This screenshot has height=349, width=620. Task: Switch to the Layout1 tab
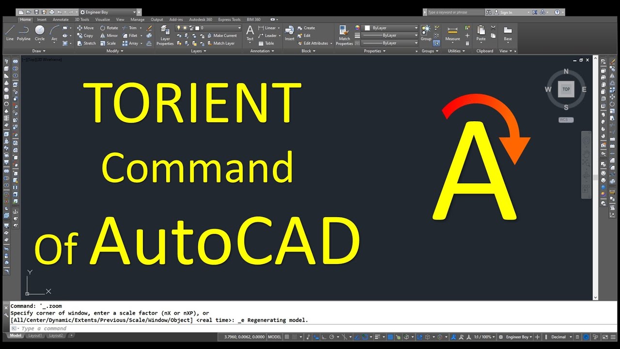tap(34, 335)
